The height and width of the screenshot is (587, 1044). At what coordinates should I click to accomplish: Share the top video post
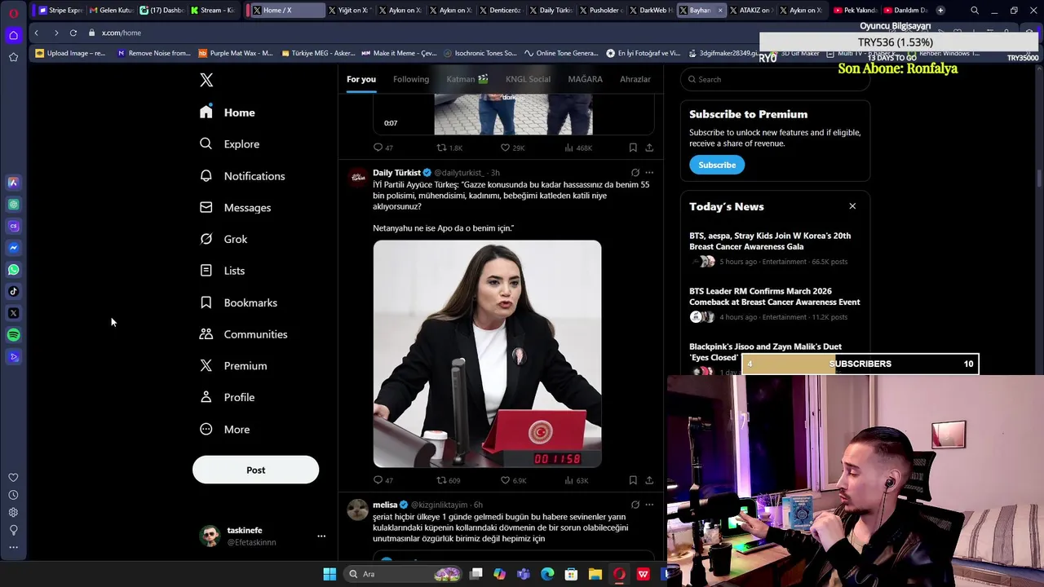pos(649,148)
